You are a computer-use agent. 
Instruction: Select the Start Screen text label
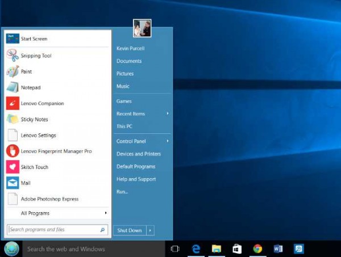[34, 39]
